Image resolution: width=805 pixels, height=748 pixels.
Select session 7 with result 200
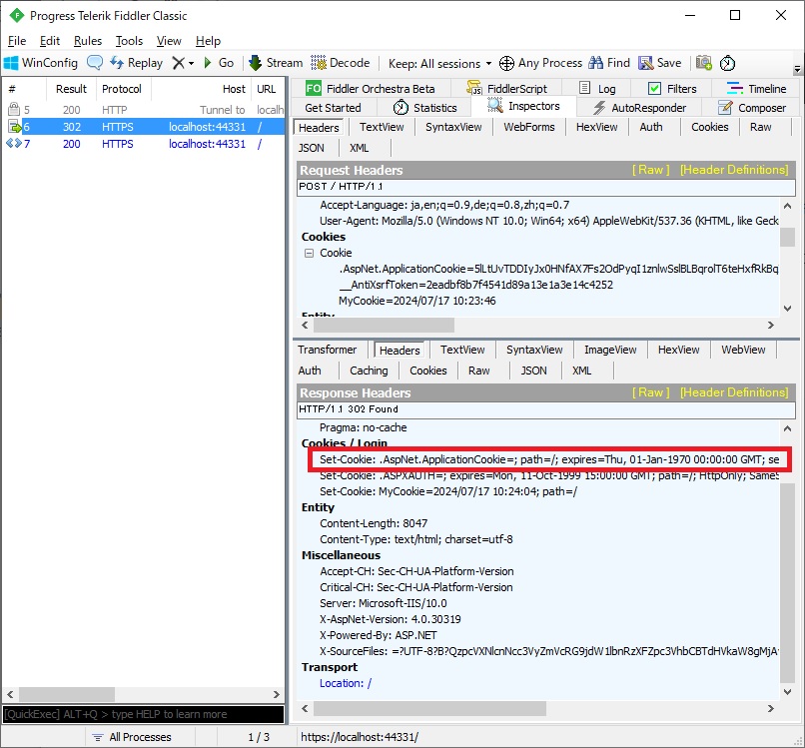click(143, 144)
